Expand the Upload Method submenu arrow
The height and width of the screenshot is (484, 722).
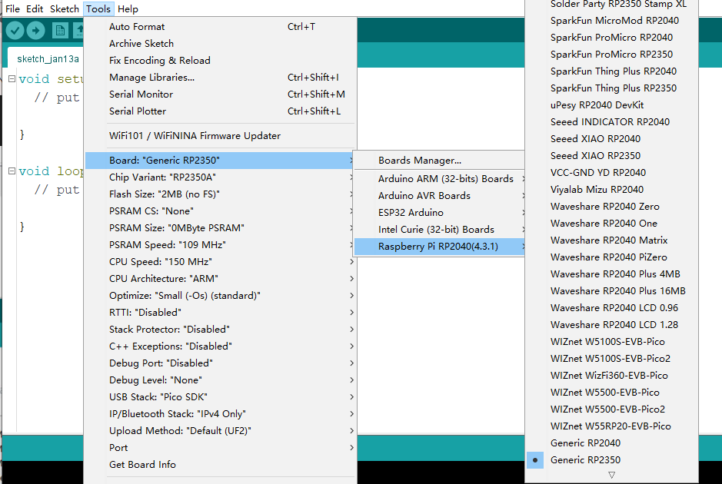(351, 431)
